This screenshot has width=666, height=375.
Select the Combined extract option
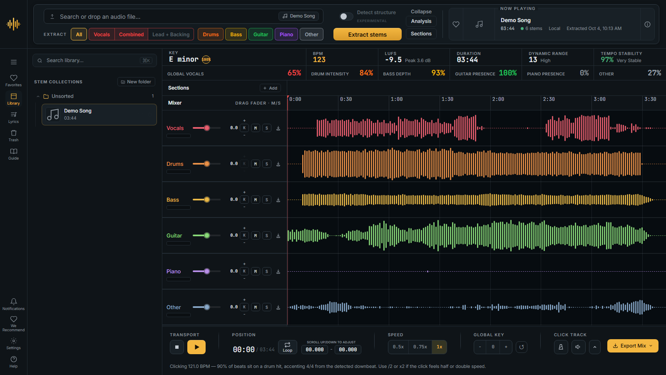pyautogui.click(x=132, y=35)
